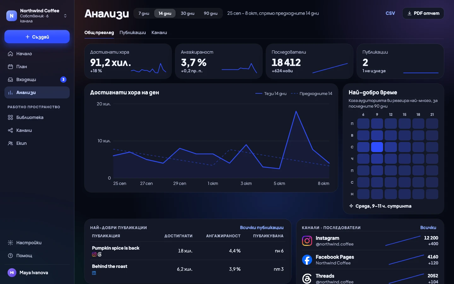The image size is (454, 284).
Task: Click the Входящи badge showing 3
Action: 63,80
